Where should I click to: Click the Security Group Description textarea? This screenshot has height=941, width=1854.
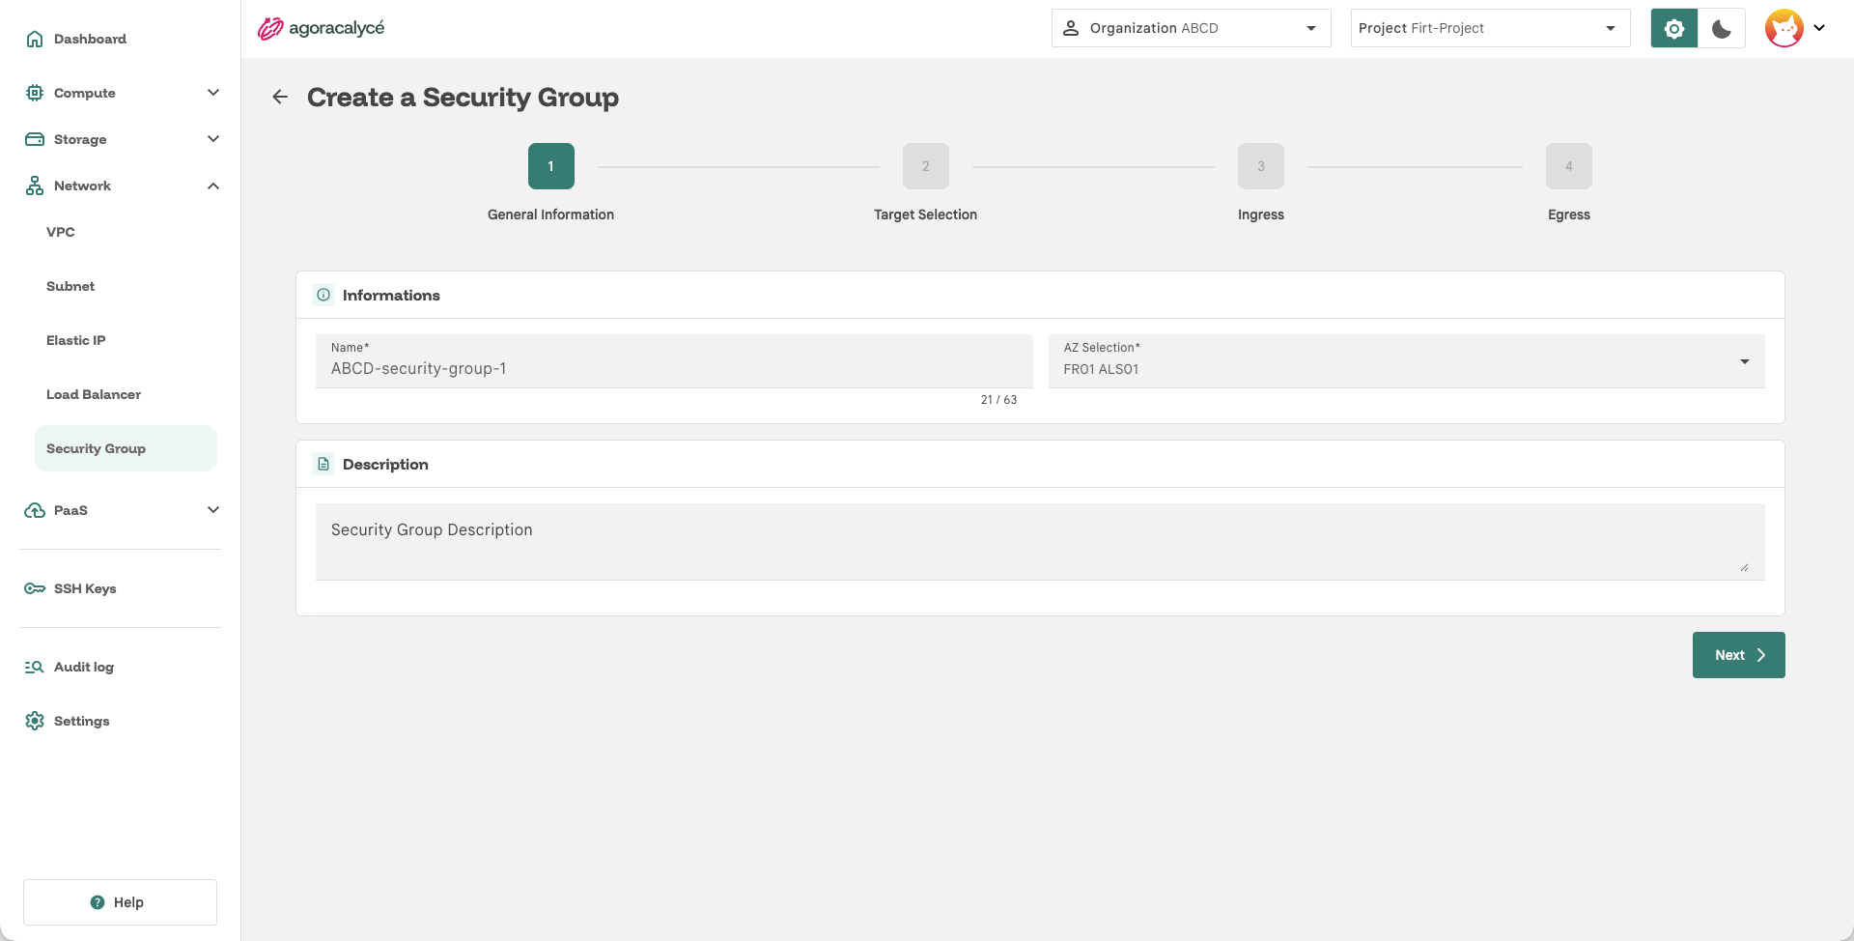[1040, 542]
